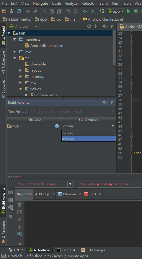This screenshot has width=142, height=259.
Task: Click the Project panel vertical scrollbar
Action: (x=114, y=48)
